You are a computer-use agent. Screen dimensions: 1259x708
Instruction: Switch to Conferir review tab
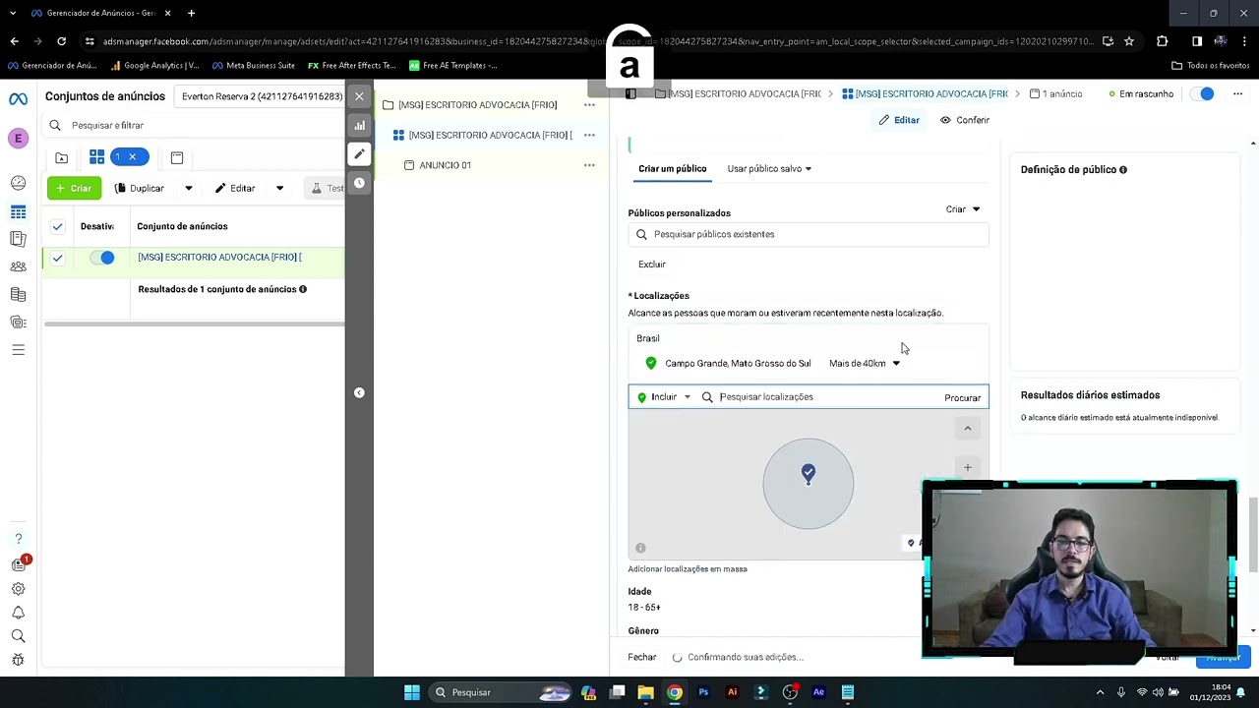[x=964, y=120]
